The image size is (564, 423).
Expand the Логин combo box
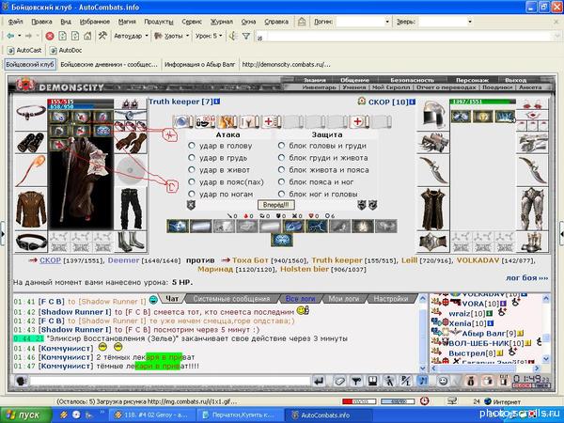tap(387, 22)
